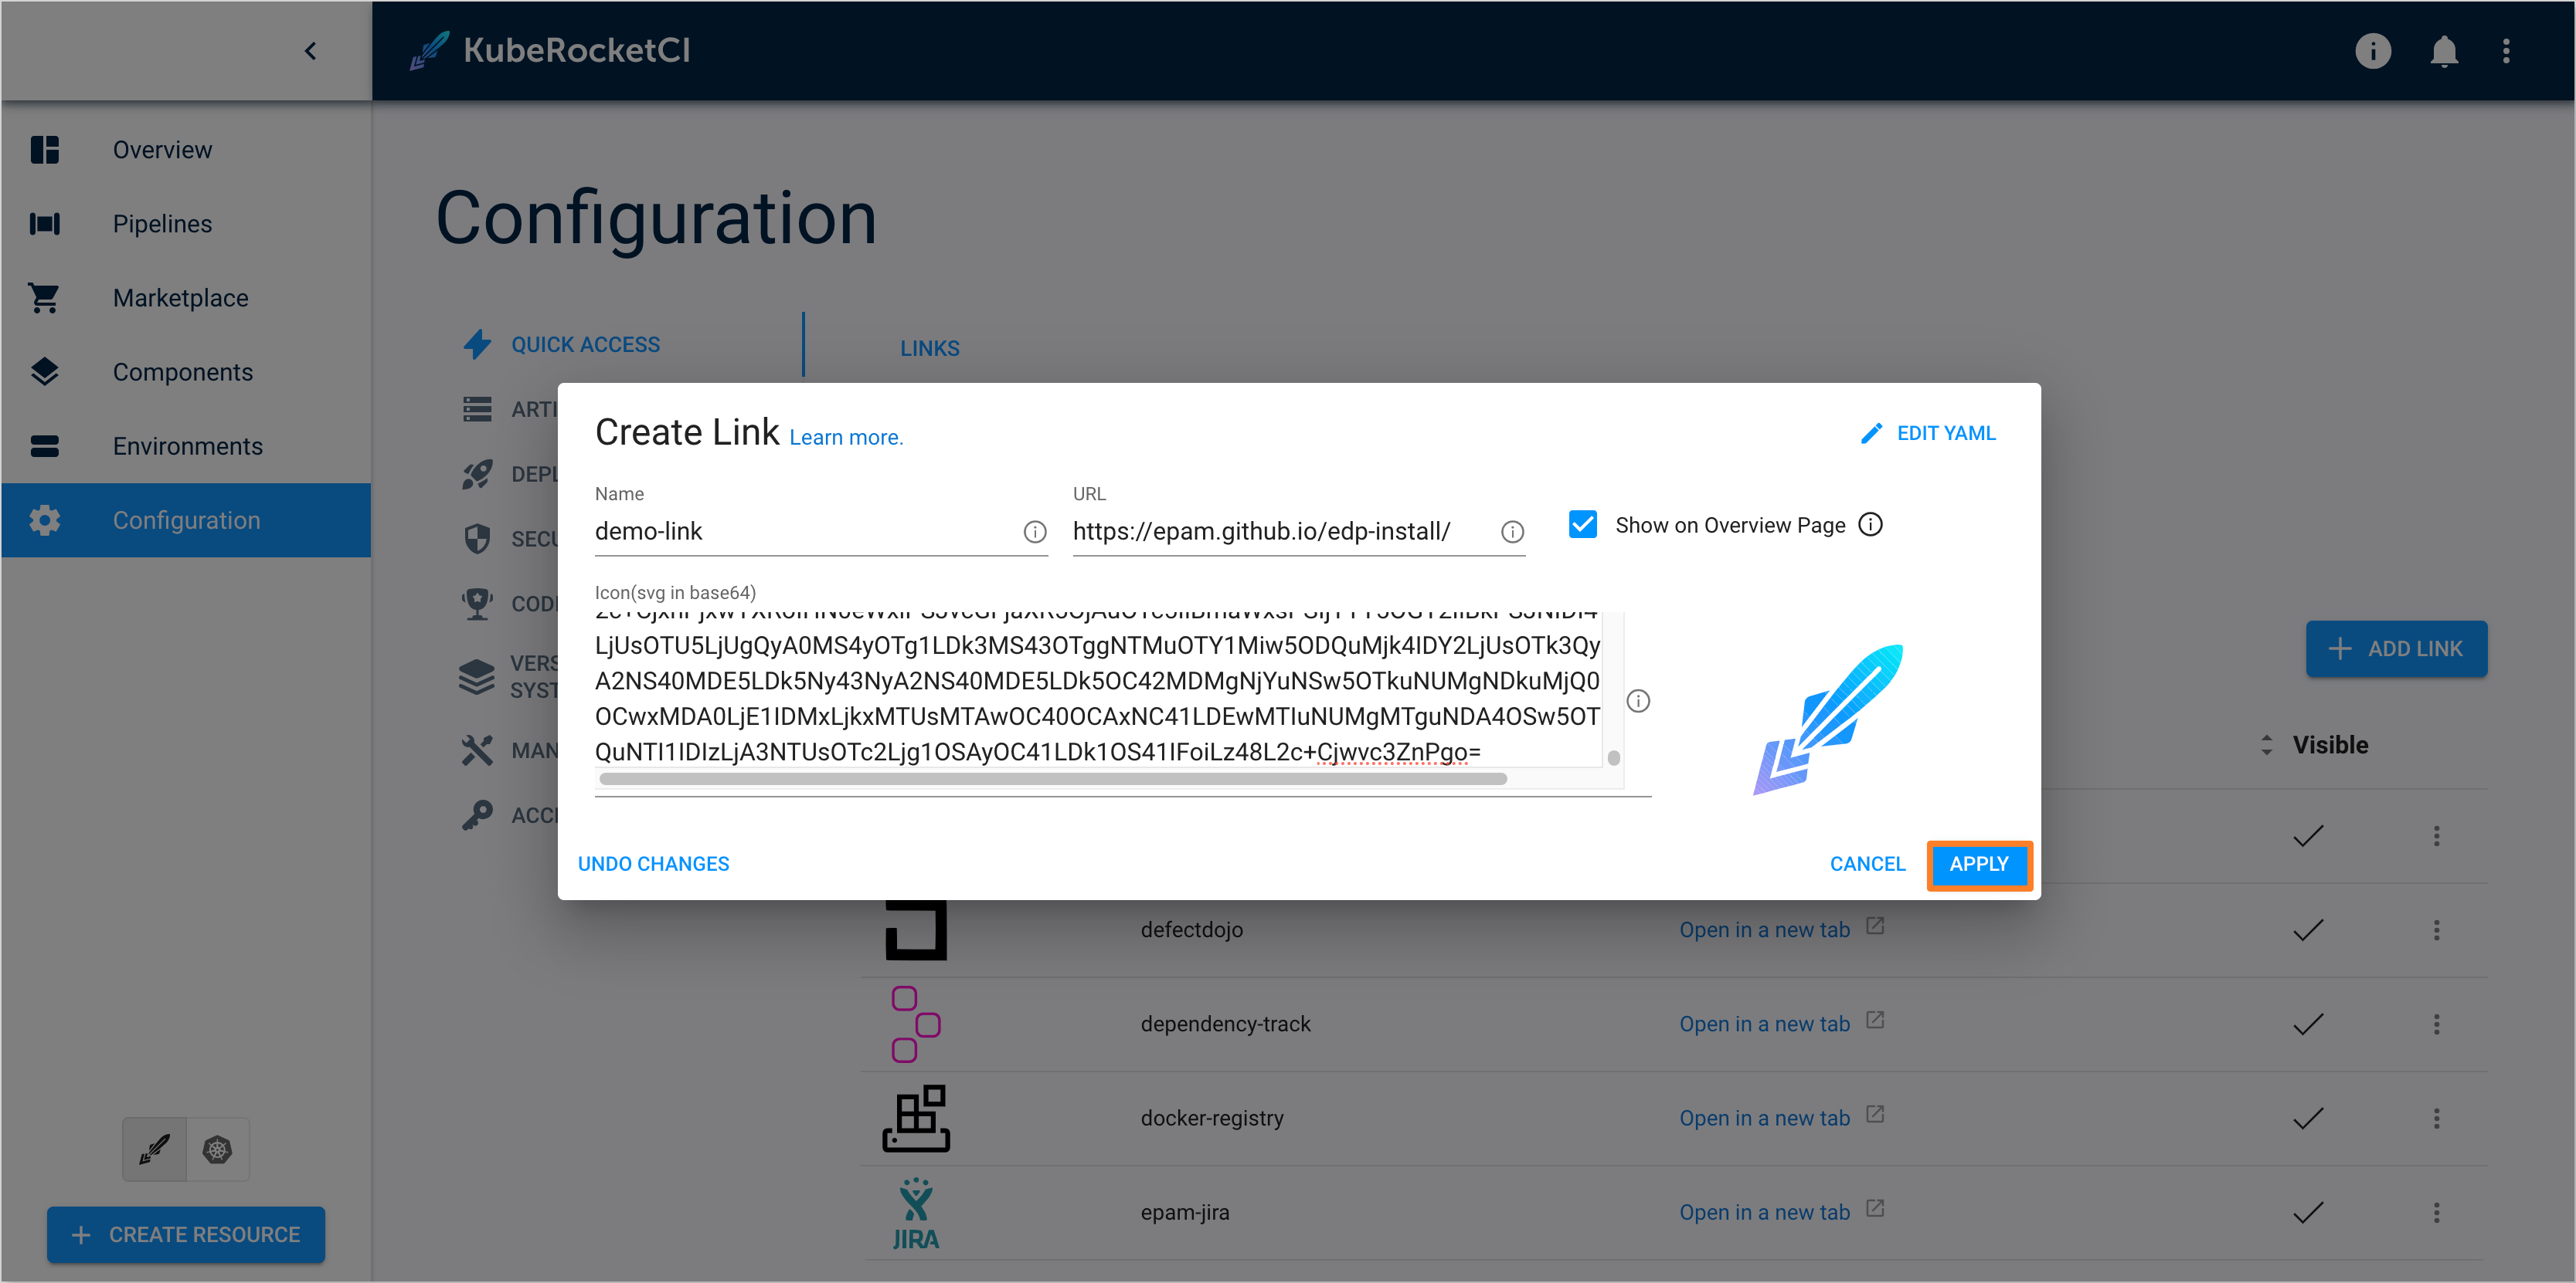Click the Name input field
This screenshot has width=2576, height=1283.
click(805, 530)
